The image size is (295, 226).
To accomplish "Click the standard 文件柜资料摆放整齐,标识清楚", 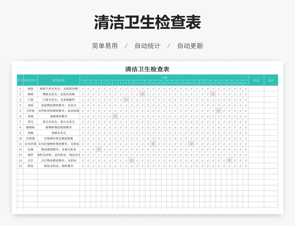I will [59, 111].
